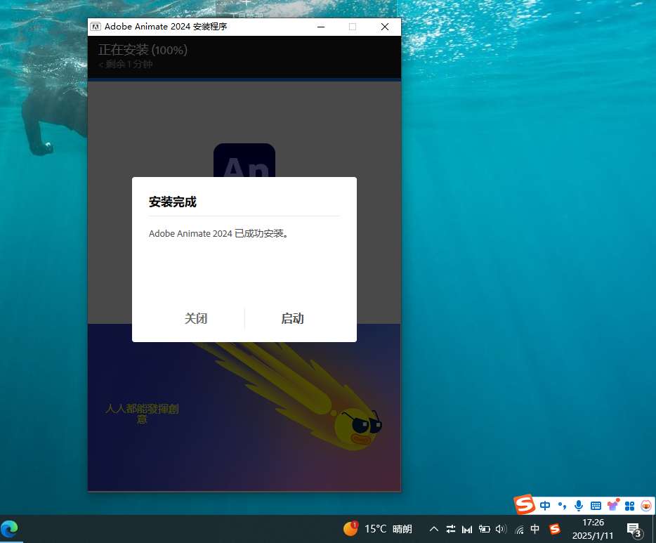Expand the hidden tray icons chevron
Image resolution: width=656 pixels, height=543 pixels.
(434, 529)
